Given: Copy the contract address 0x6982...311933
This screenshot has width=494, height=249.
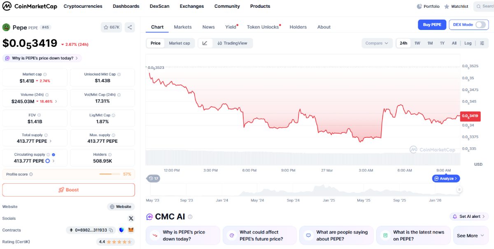Looking at the screenshot, I should click(111, 230).
